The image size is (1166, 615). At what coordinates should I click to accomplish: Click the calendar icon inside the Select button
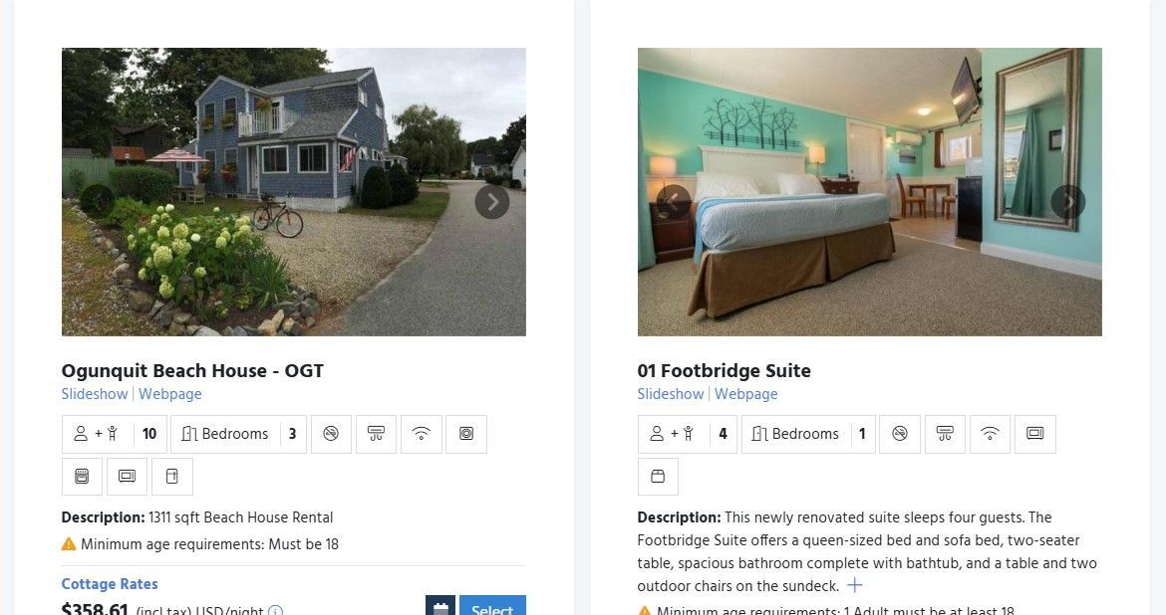(440, 605)
